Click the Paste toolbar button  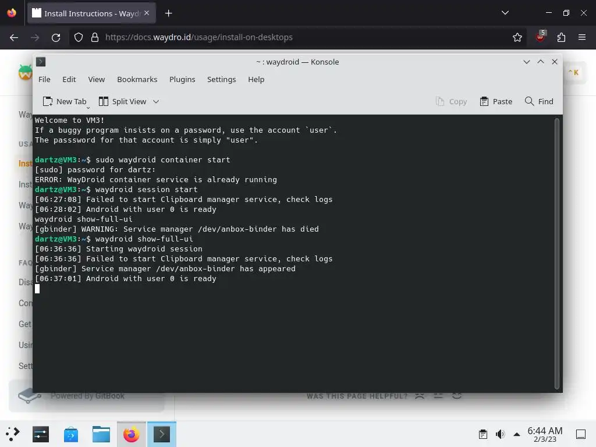pos(496,101)
